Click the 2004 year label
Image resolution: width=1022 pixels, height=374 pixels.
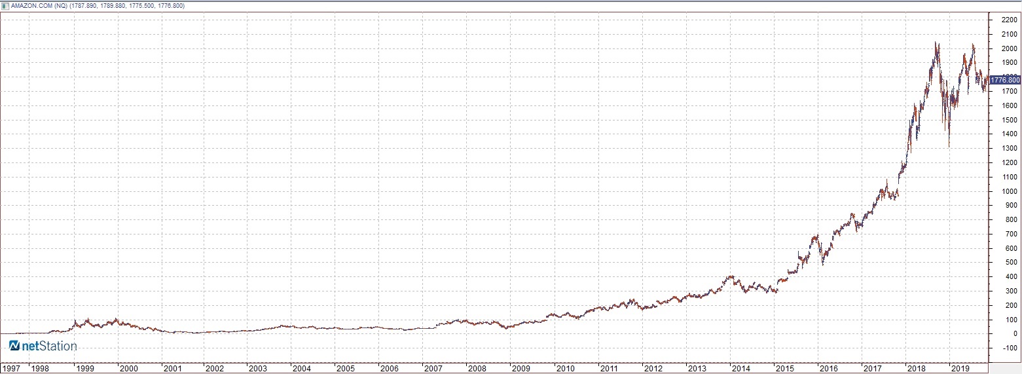point(302,369)
